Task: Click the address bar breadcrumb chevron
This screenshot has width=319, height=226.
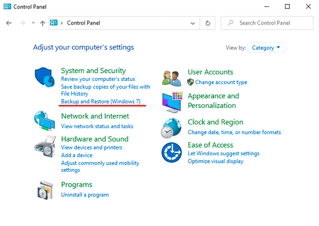Action: tap(62, 23)
